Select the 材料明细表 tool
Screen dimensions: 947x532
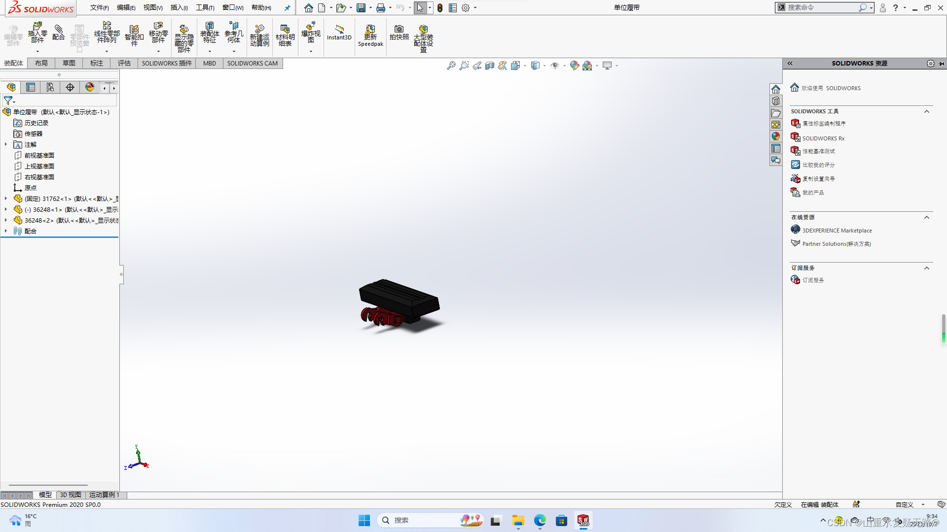point(285,34)
